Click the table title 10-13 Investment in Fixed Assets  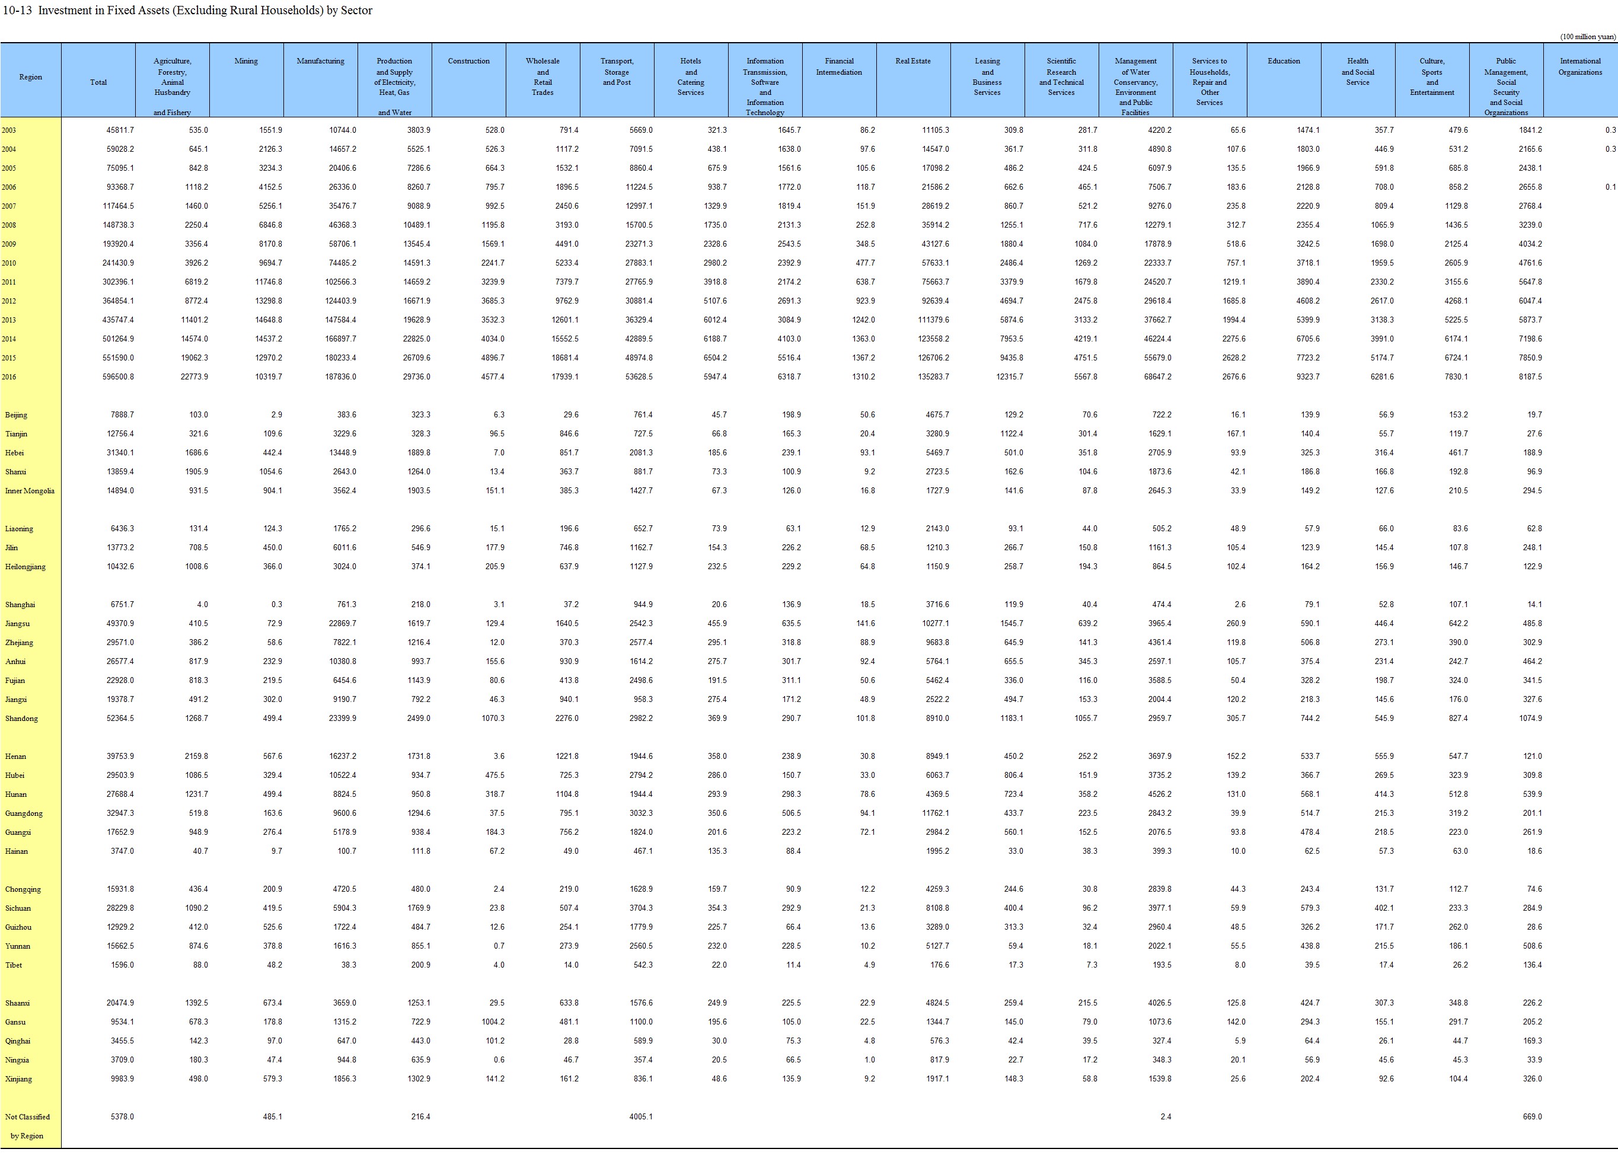[x=187, y=11]
